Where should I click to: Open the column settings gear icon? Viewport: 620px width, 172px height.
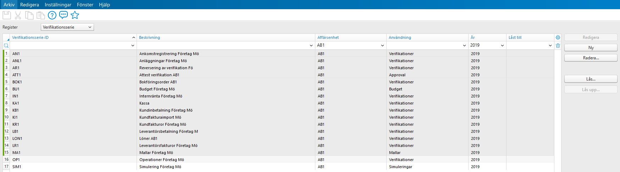click(x=558, y=37)
